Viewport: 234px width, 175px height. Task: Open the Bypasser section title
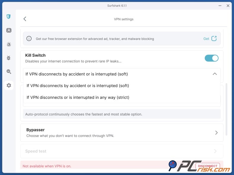pos(36,130)
